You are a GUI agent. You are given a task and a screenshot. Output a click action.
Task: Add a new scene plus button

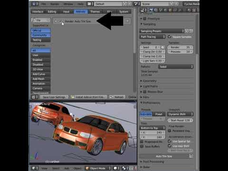click(x=171, y=4)
